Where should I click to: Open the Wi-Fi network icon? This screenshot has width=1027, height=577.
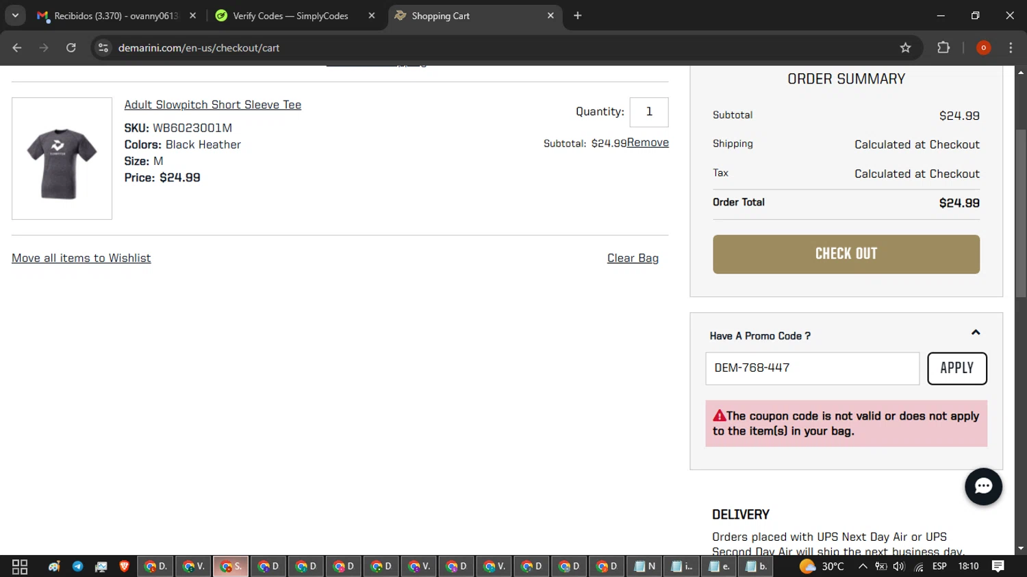pos(918,567)
